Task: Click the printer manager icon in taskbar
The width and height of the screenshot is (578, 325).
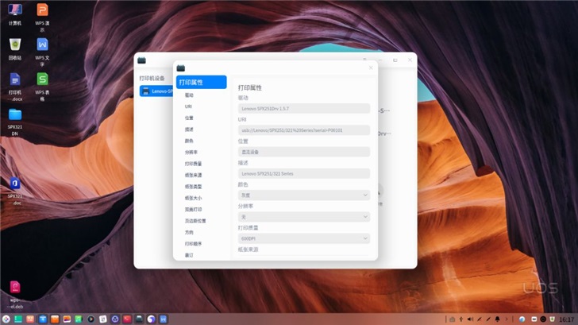Action: [140, 319]
